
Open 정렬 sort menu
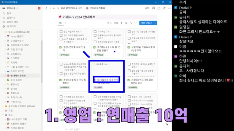[116, 23]
